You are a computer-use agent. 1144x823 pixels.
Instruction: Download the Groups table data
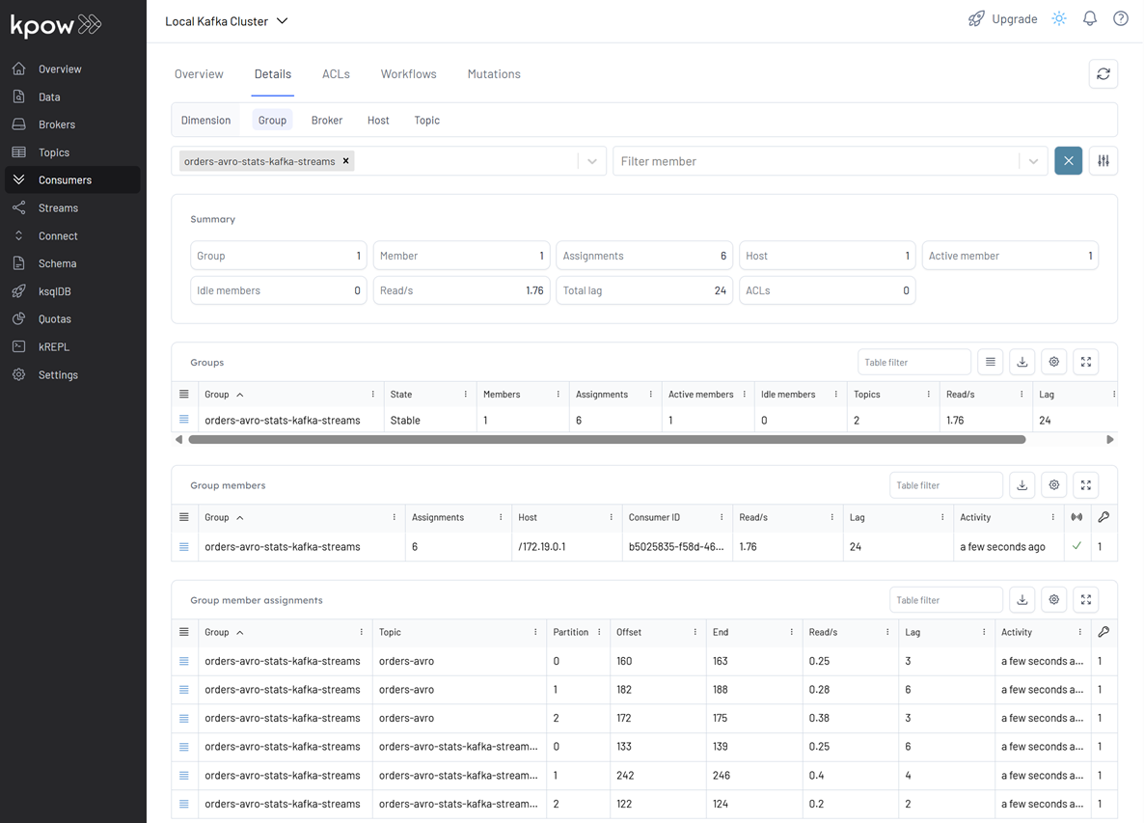pyautogui.click(x=1022, y=362)
